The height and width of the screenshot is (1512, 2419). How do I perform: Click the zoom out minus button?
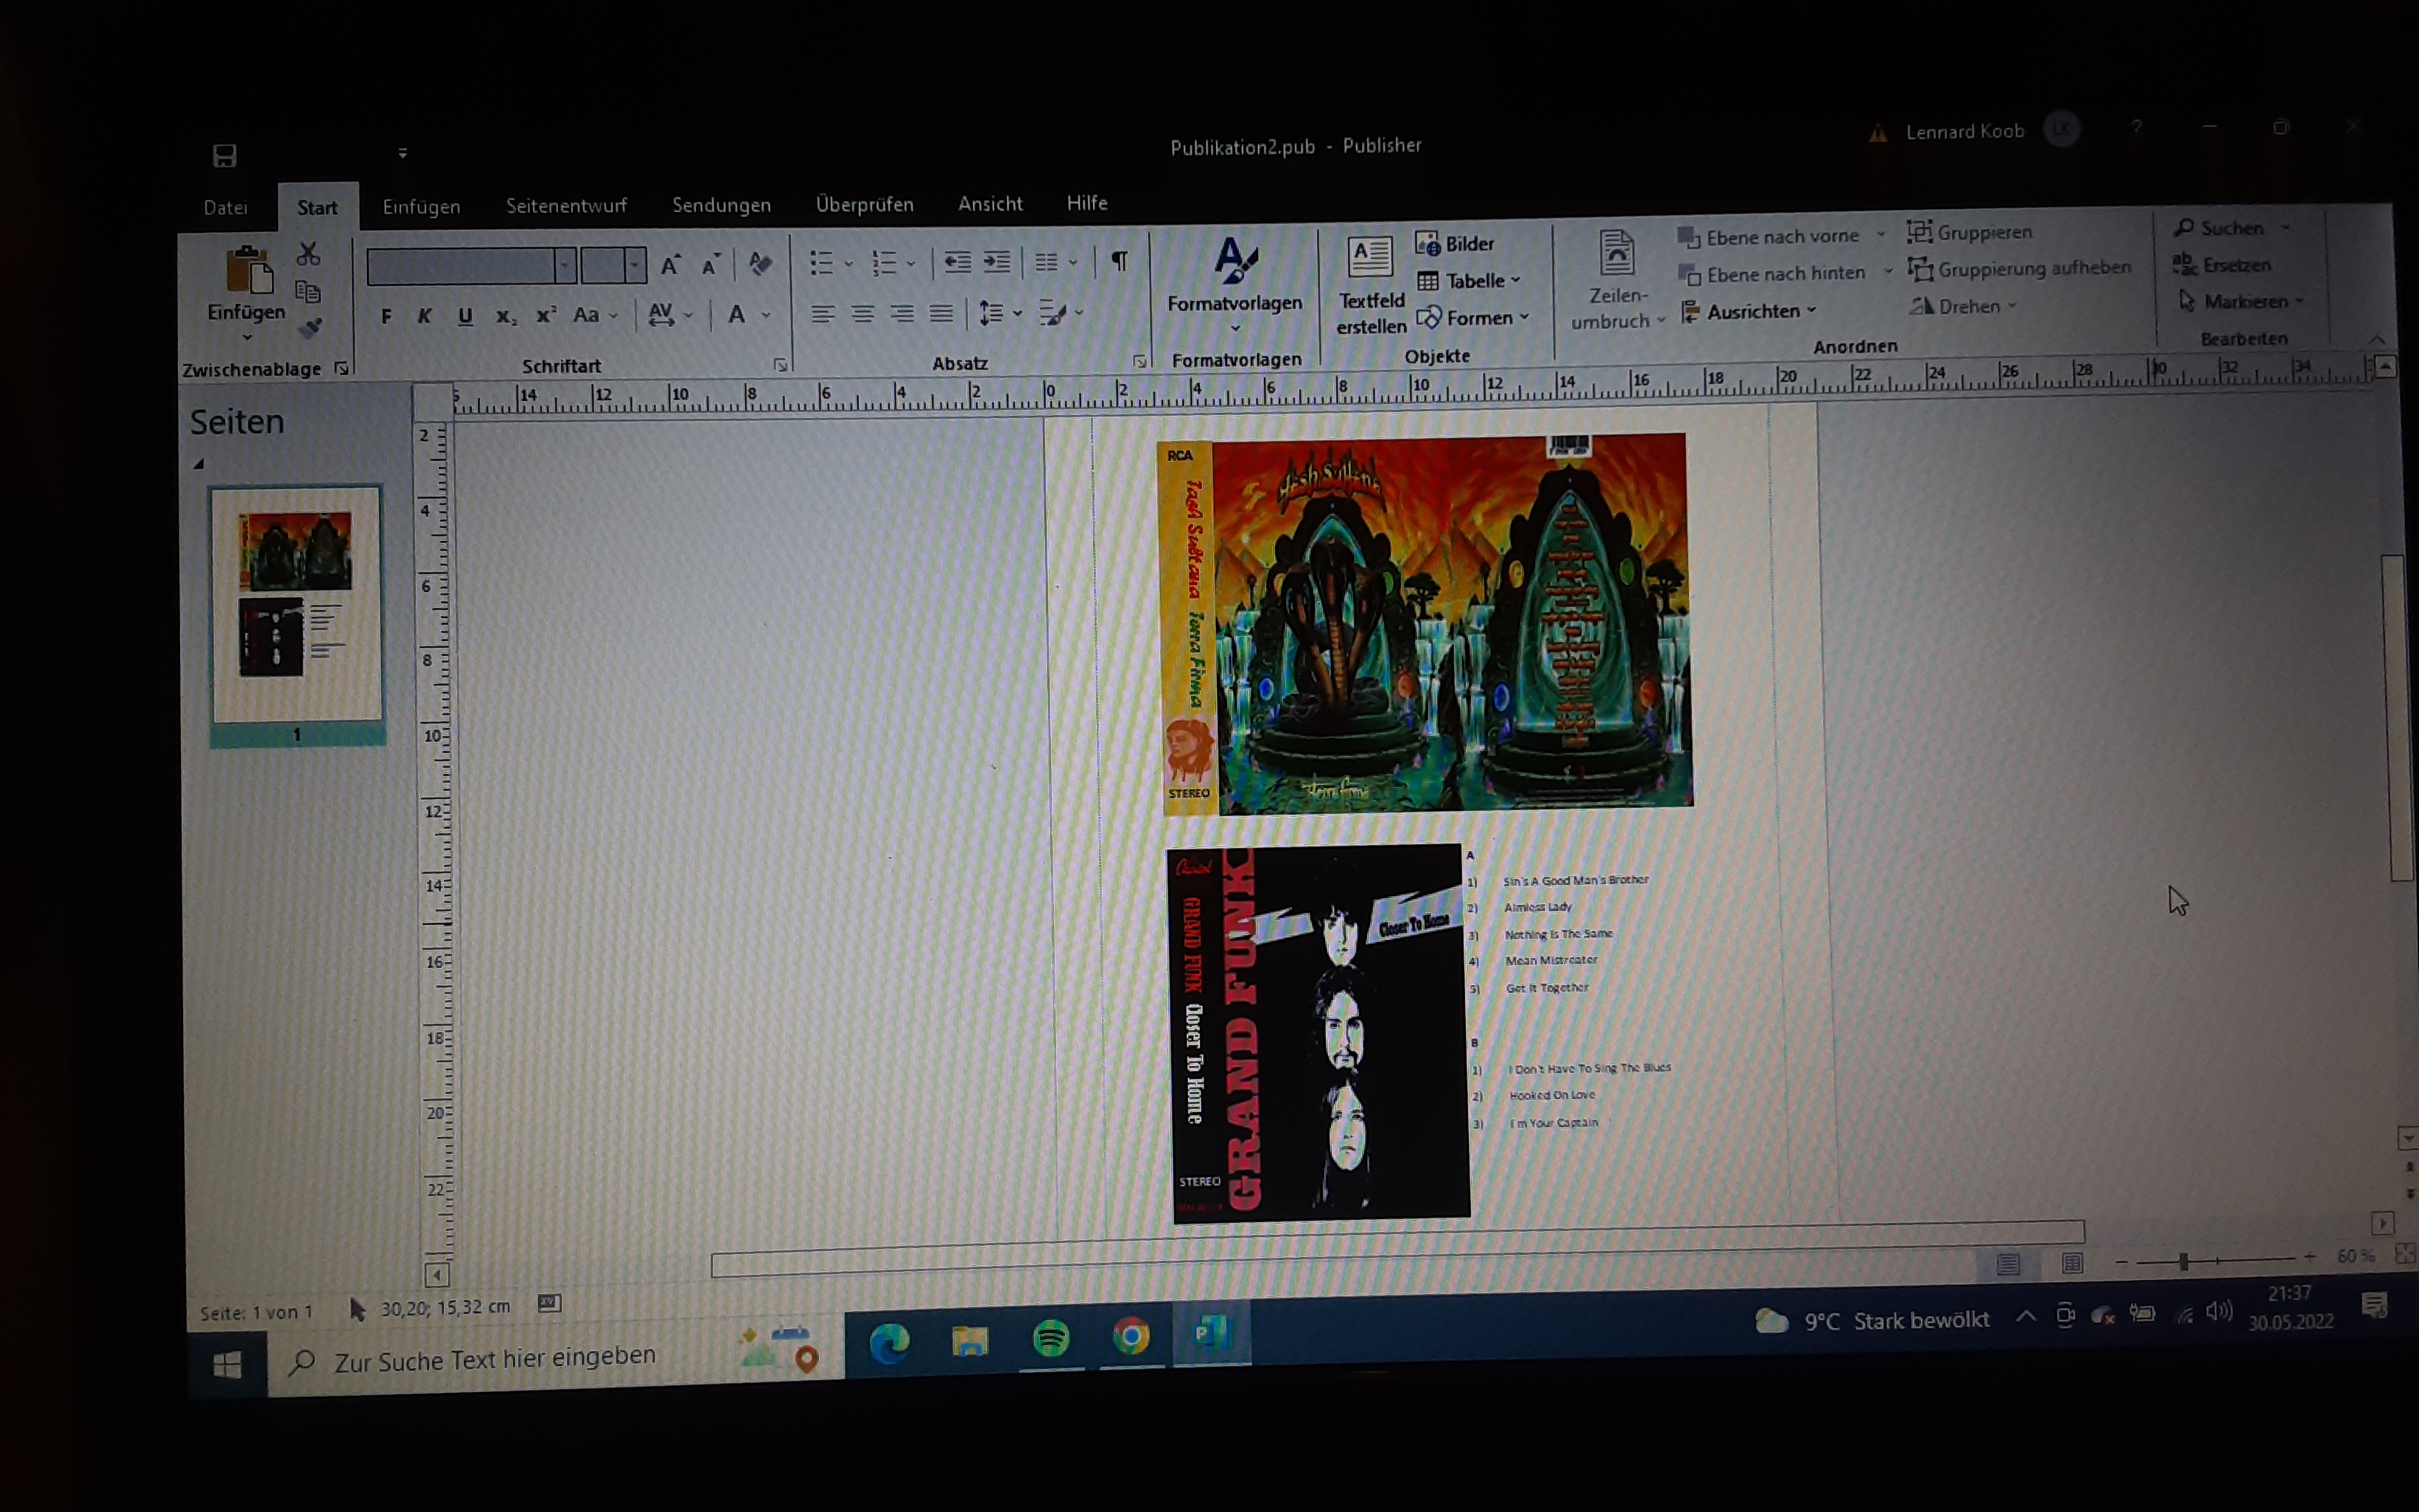click(x=2121, y=1262)
